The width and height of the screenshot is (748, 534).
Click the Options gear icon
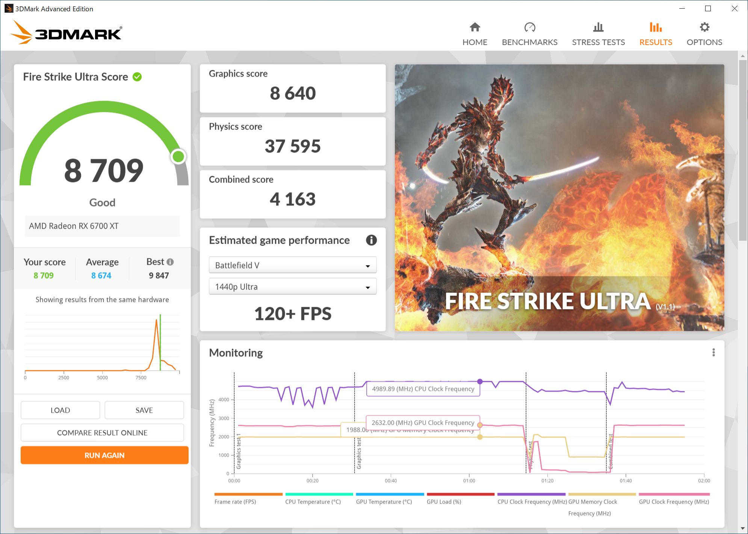704,27
